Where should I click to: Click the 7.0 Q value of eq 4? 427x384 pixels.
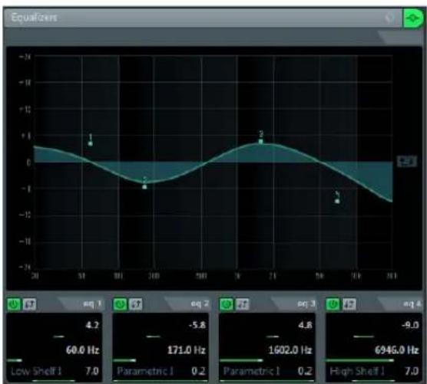(x=412, y=371)
